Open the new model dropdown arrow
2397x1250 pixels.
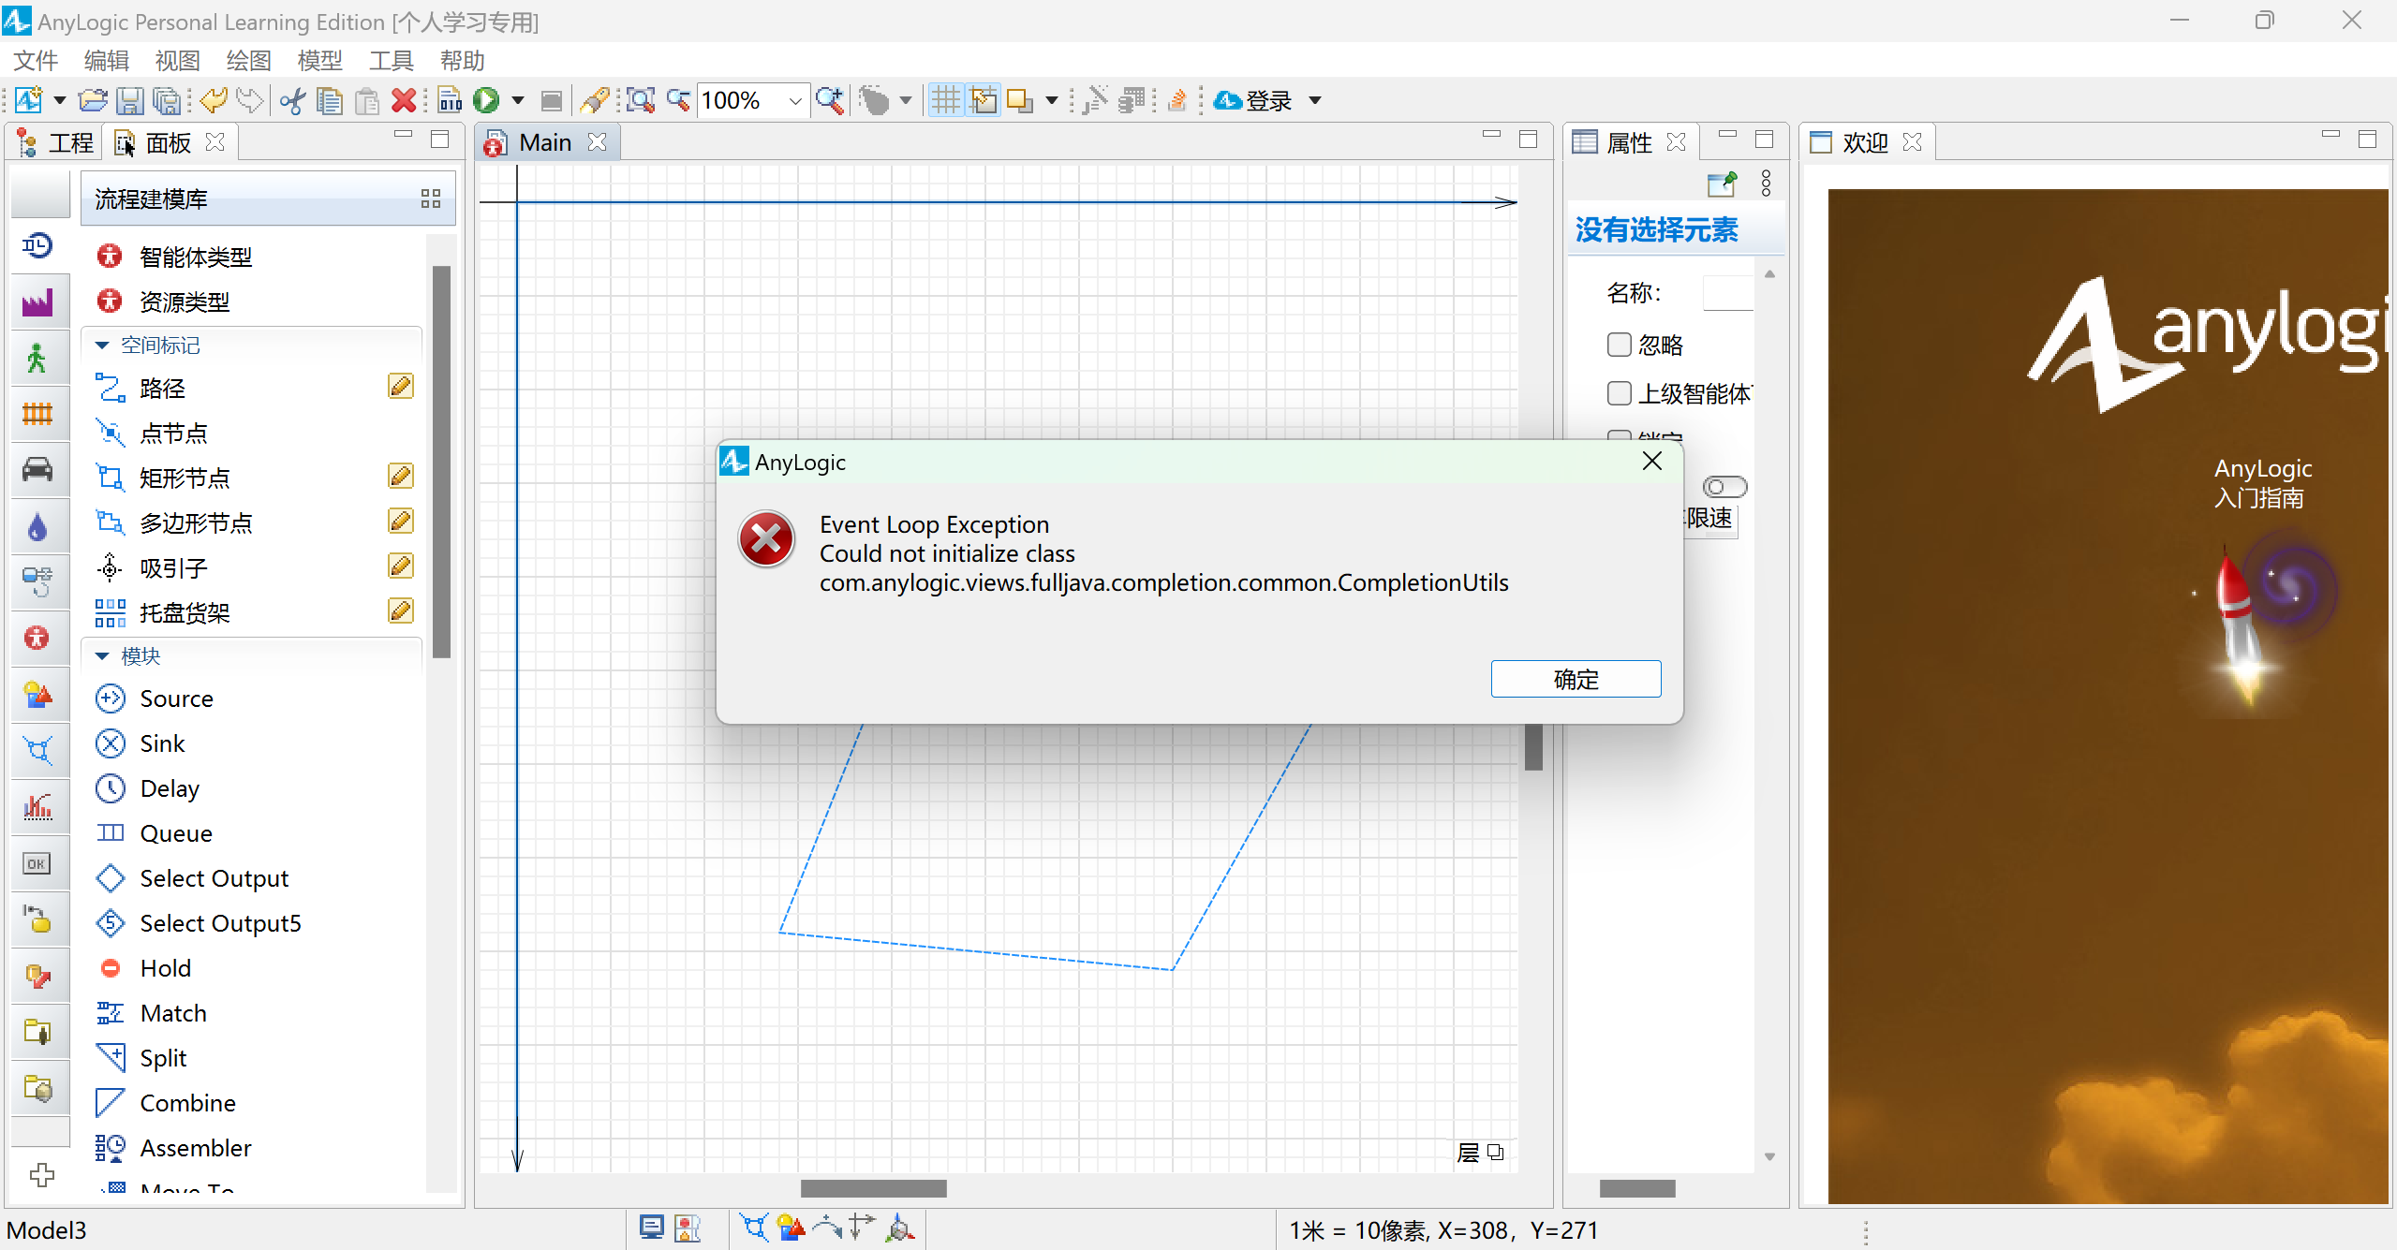(x=60, y=100)
